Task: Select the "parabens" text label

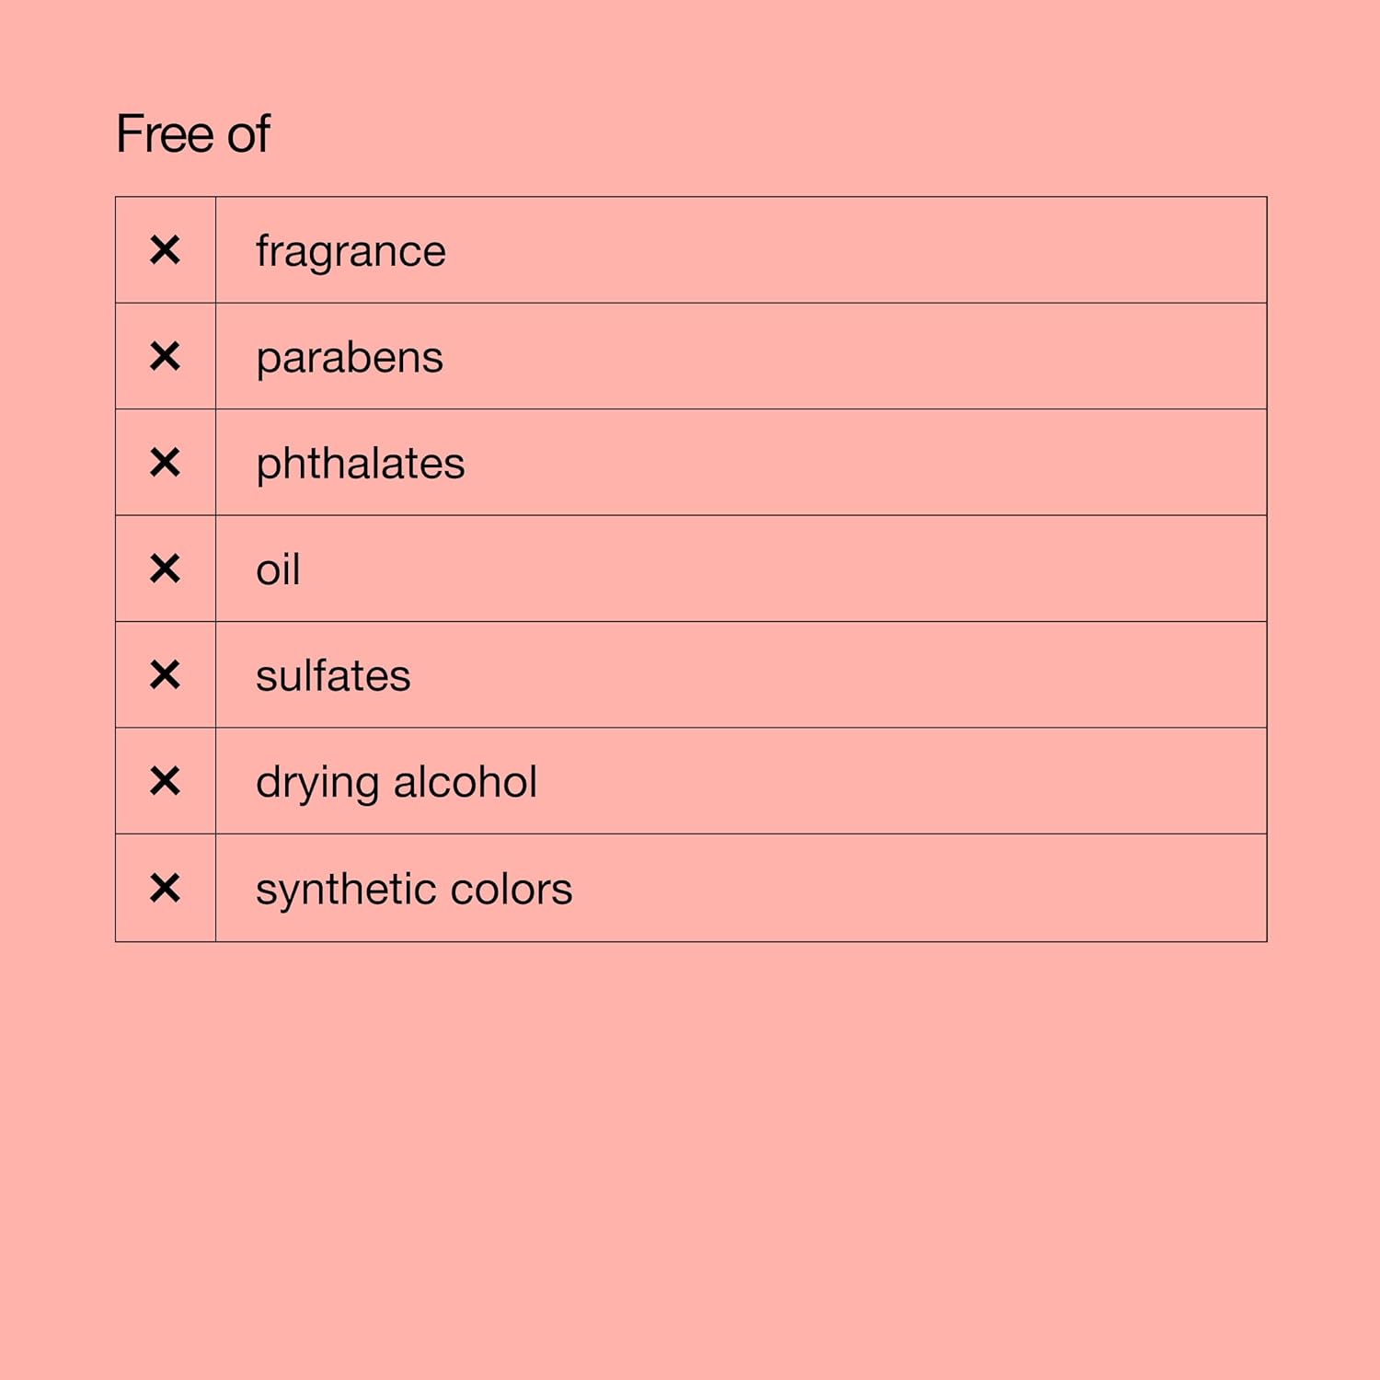Action: [350, 358]
